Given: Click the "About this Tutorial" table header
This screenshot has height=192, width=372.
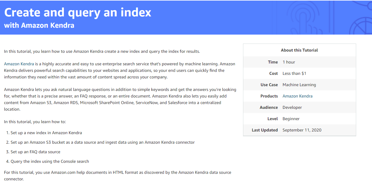Looking at the screenshot, I should tap(299, 50).
